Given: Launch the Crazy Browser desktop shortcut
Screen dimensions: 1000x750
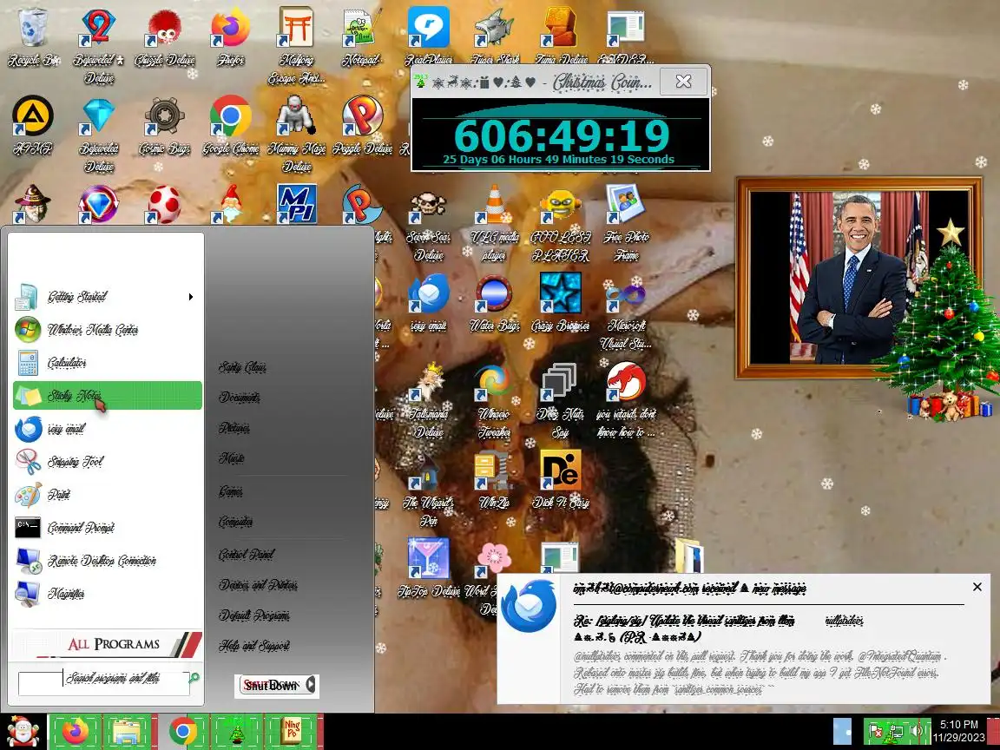Looking at the screenshot, I should pos(561,302).
